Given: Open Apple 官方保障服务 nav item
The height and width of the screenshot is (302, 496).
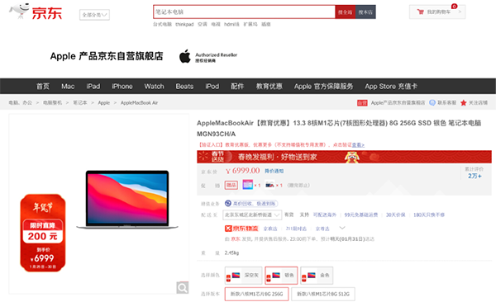Looking at the screenshot, I should pos(323,87).
